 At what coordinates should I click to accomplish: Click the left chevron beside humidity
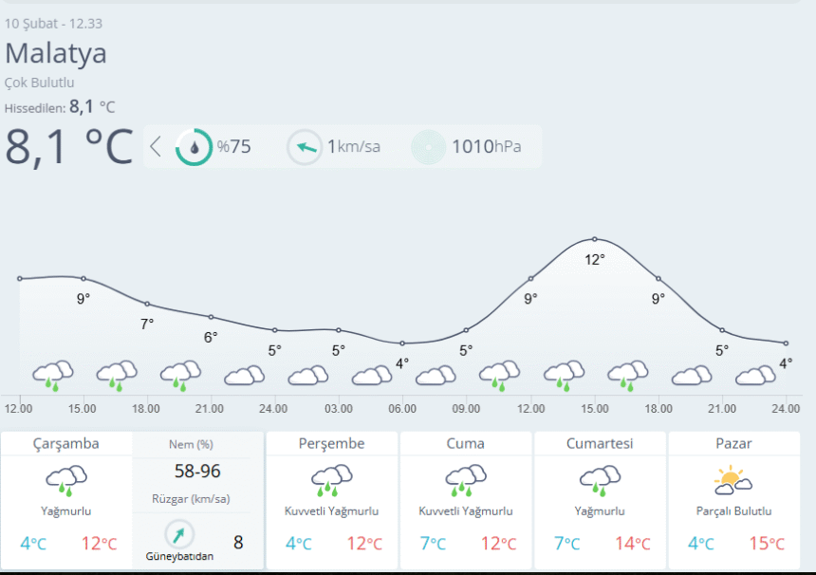tap(157, 147)
